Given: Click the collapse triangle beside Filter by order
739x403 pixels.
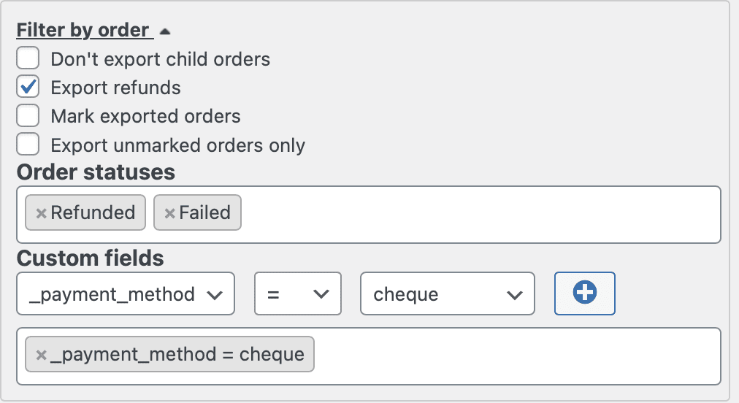Looking at the screenshot, I should point(165,32).
